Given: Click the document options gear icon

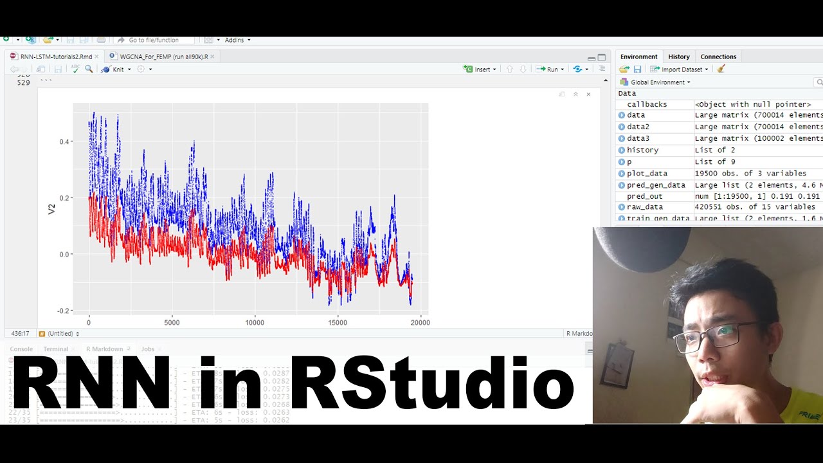Looking at the screenshot, I should pos(141,69).
